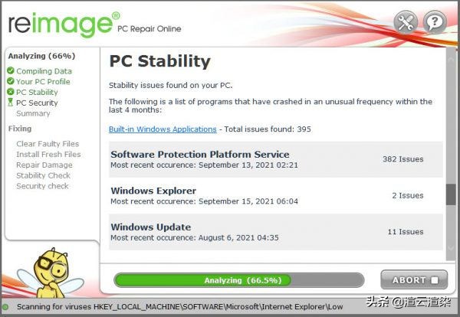
Task: Select Clear Faulty Files in the sidebar
Action: click(x=47, y=144)
